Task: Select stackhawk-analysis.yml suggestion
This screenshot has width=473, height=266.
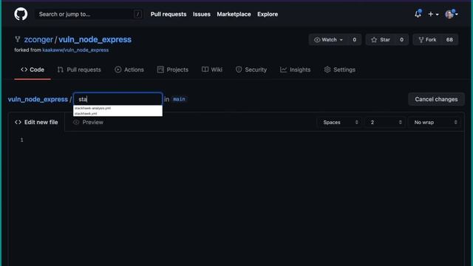Action: [118, 108]
